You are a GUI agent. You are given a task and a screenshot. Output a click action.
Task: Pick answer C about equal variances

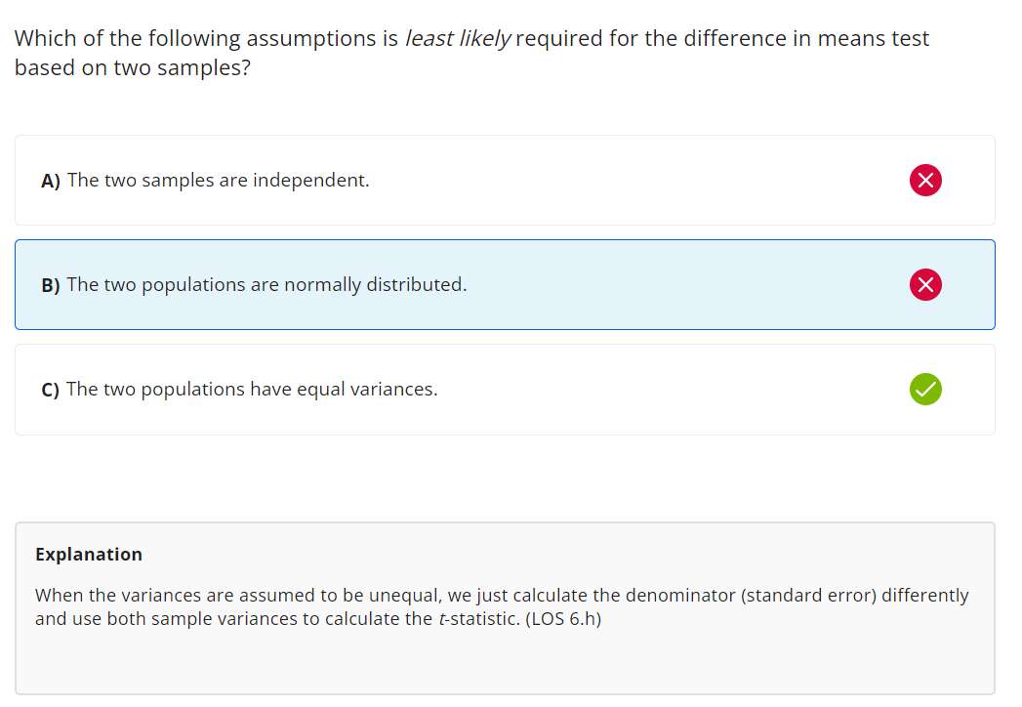(252, 390)
